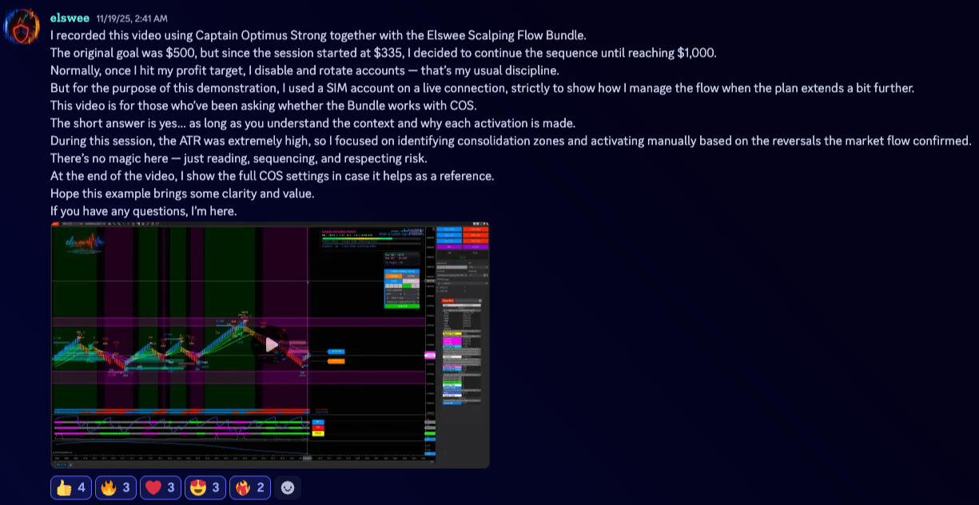Click the message's first line of text
This screenshot has height=505, width=979.
coord(317,35)
